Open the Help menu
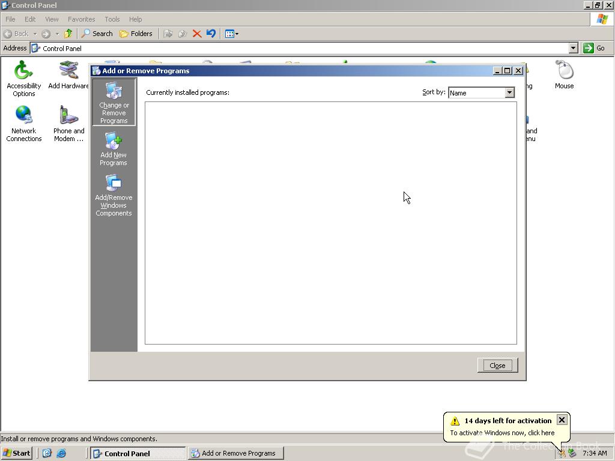The height and width of the screenshot is (461, 615). coord(135,19)
